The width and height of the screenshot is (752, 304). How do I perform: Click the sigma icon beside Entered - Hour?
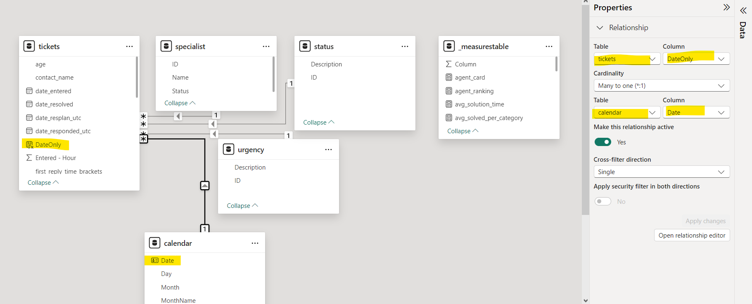click(x=29, y=158)
